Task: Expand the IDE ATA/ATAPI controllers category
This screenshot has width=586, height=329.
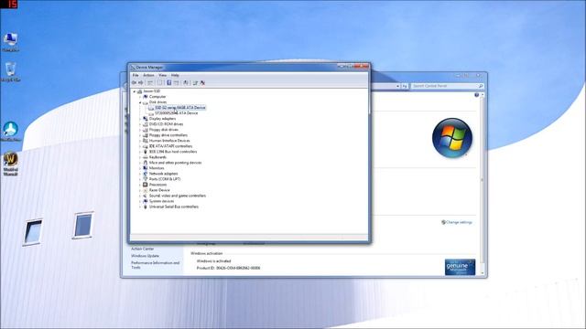Action: pyautogui.click(x=140, y=146)
